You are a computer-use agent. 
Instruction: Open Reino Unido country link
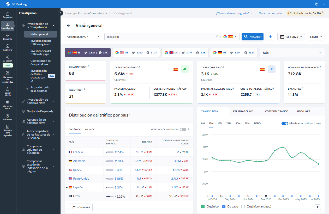[x=81, y=179]
